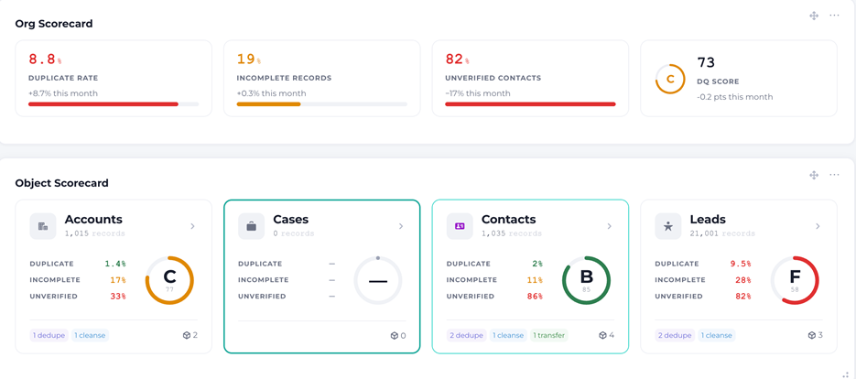856x379 pixels.
Task: Click the '1 transfer' tag on Contacts
Action: pyautogui.click(x=548, y=335)
